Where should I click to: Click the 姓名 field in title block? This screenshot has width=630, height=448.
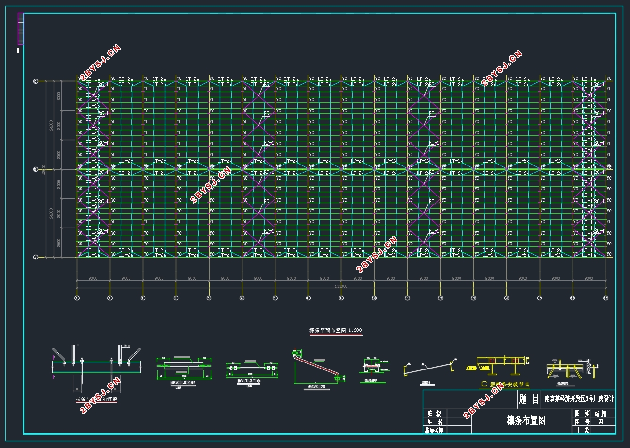(x=434, y=422)
